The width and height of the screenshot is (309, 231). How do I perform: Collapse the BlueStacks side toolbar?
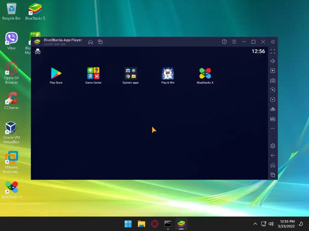click(x=273, y=42)
